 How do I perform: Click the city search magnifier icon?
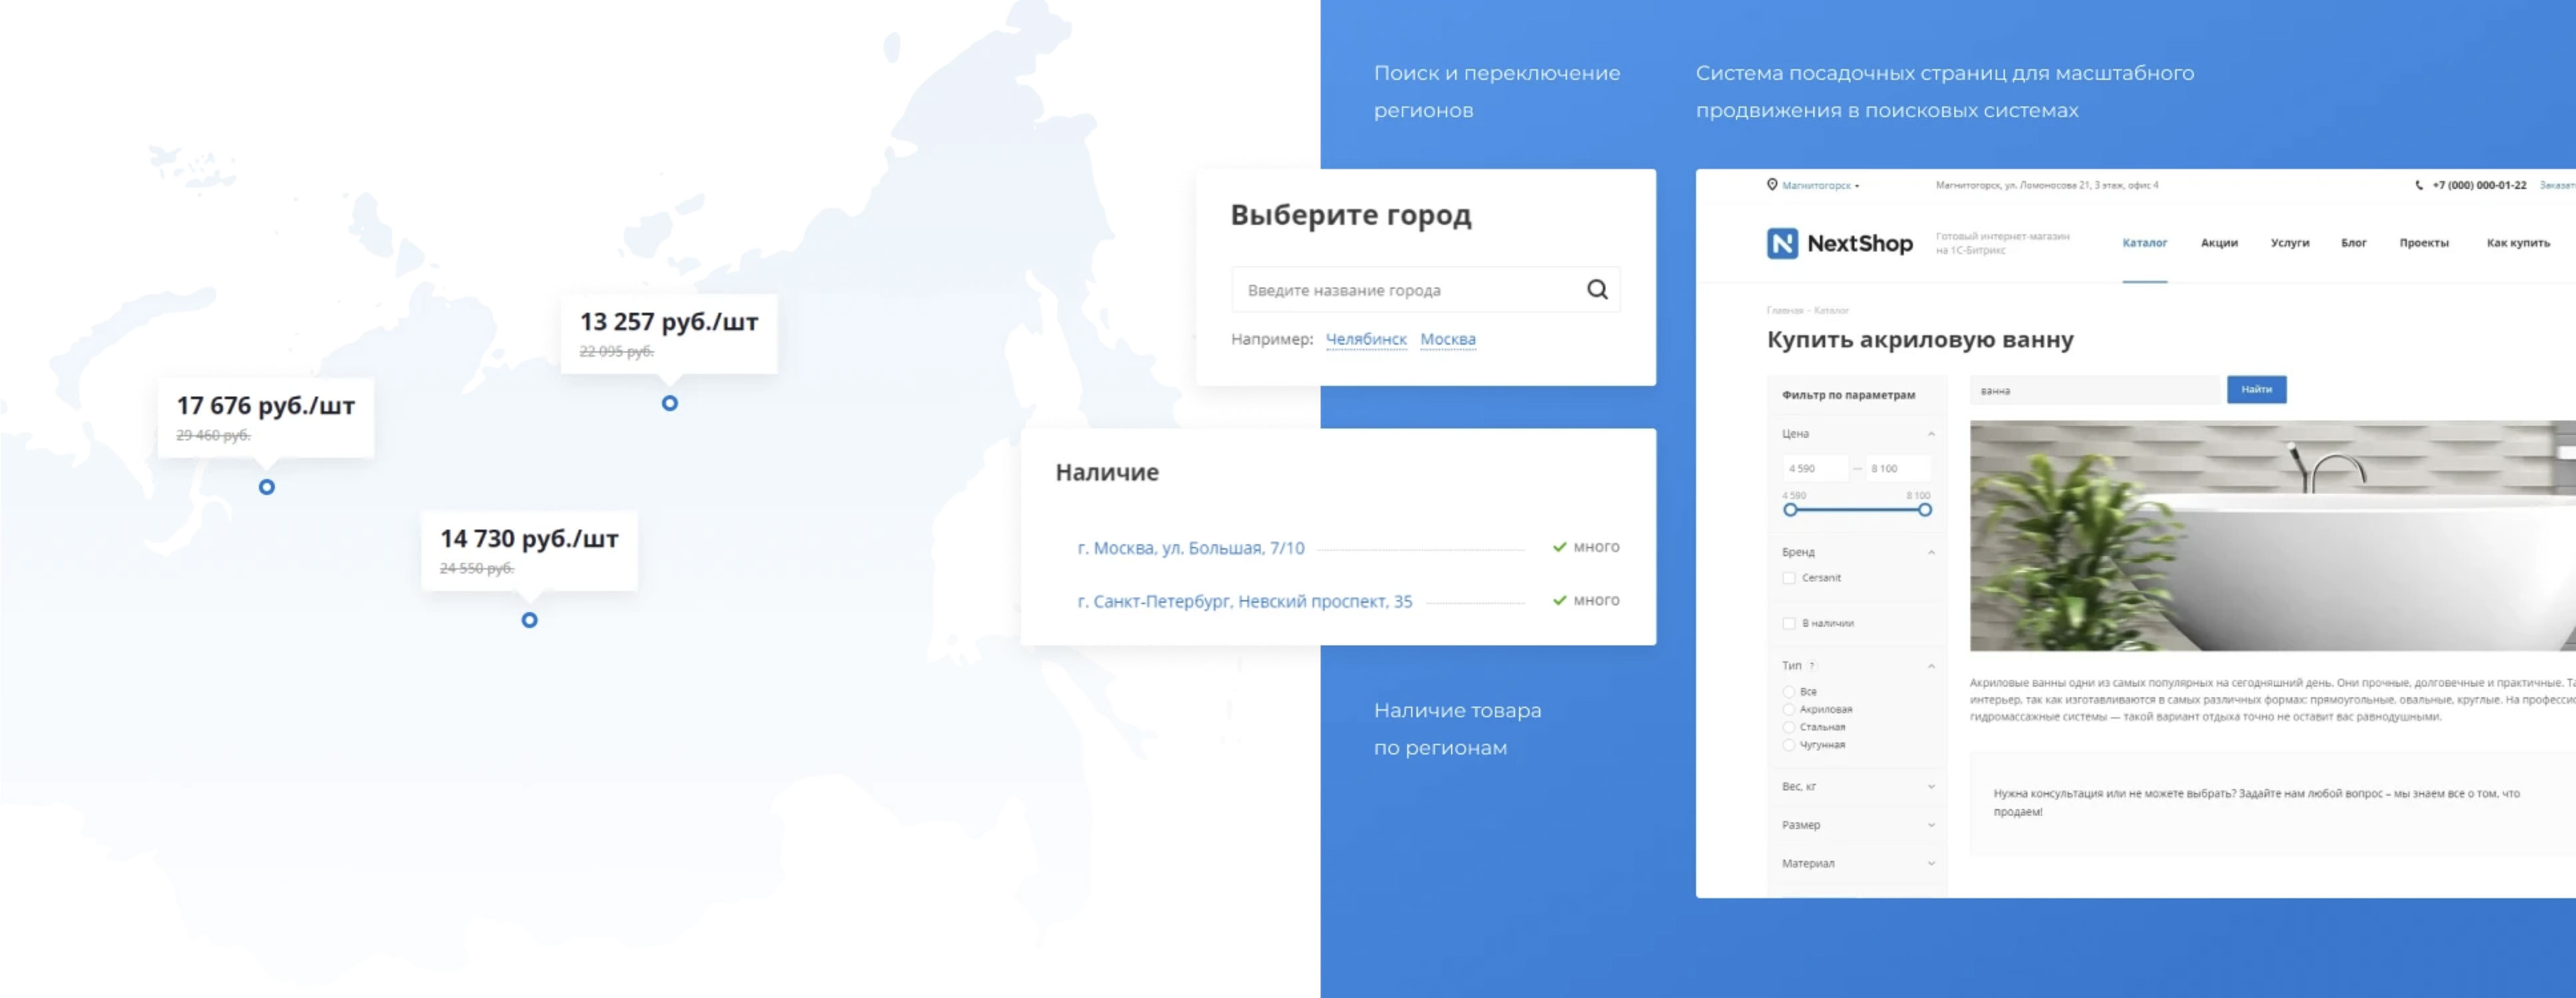point(1597,290)
